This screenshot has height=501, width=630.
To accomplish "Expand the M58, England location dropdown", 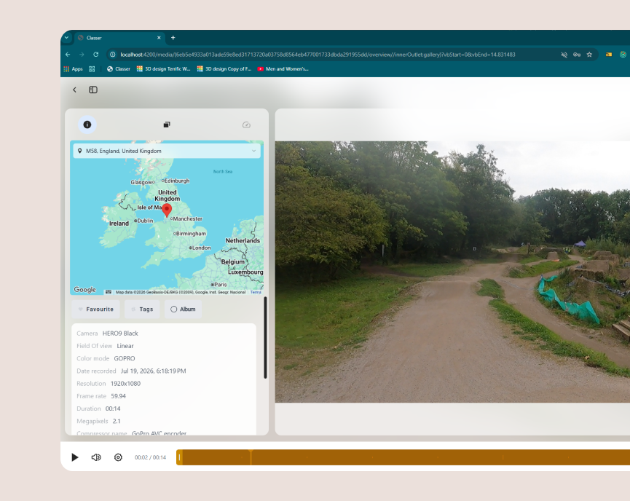I will click(x=167, y=151).
